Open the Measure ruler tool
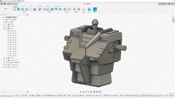Screen dimensions: 175x98 click(84, 9)
